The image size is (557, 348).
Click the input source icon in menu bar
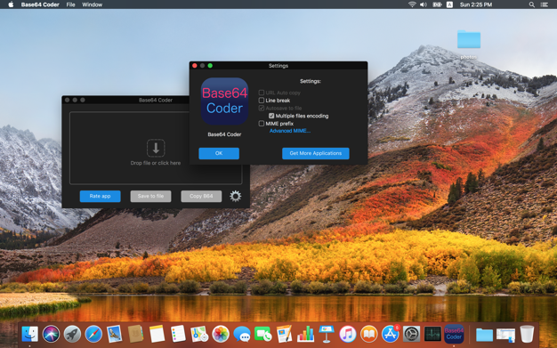[x=449, y=4]
